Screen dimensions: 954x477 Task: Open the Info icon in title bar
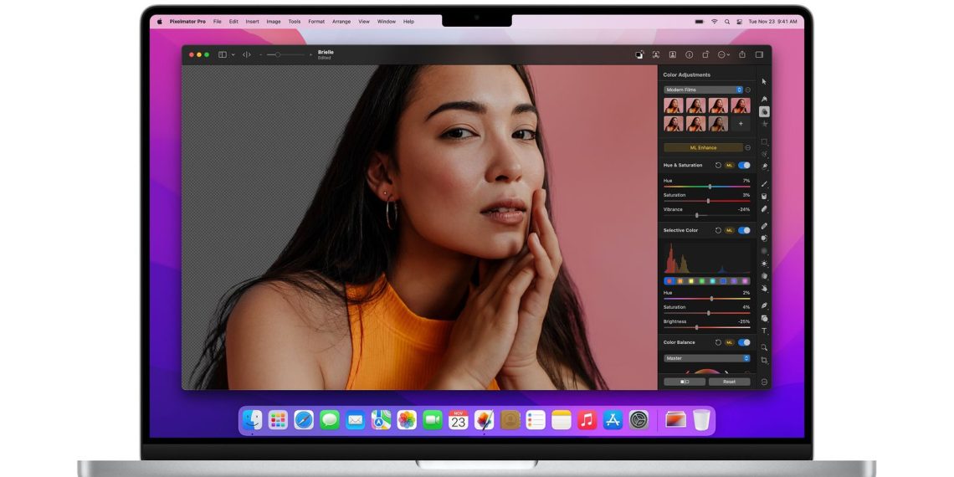point(690,54)
